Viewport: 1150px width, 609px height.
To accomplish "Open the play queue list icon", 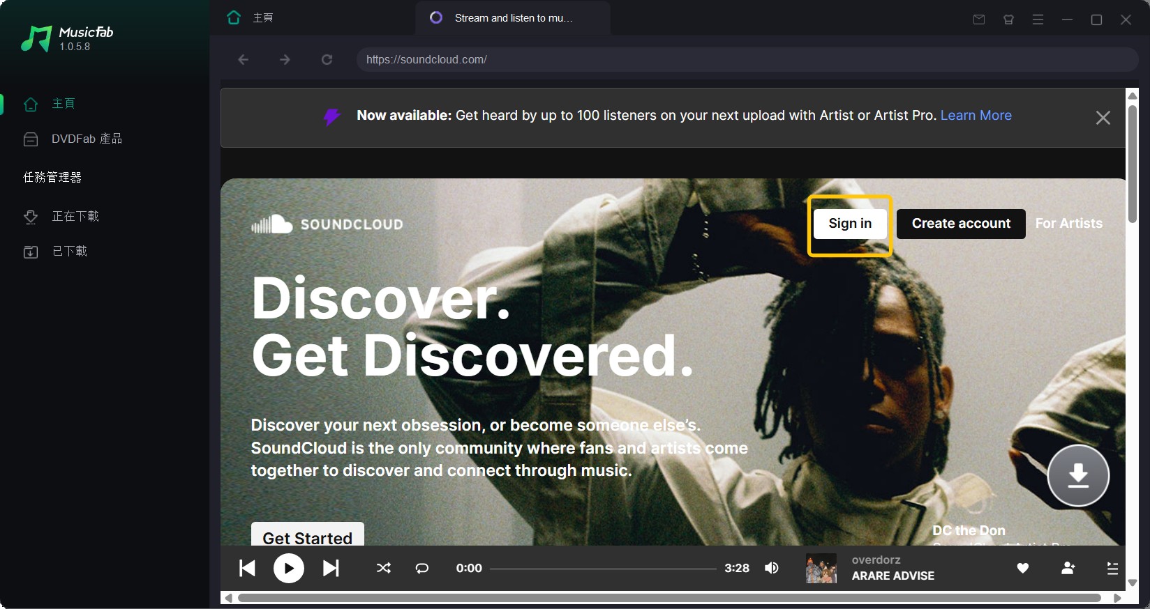I will pos(1112,569).
